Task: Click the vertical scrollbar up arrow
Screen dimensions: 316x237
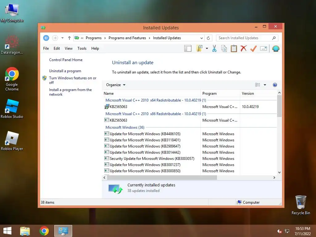Action: pos(279,93)
